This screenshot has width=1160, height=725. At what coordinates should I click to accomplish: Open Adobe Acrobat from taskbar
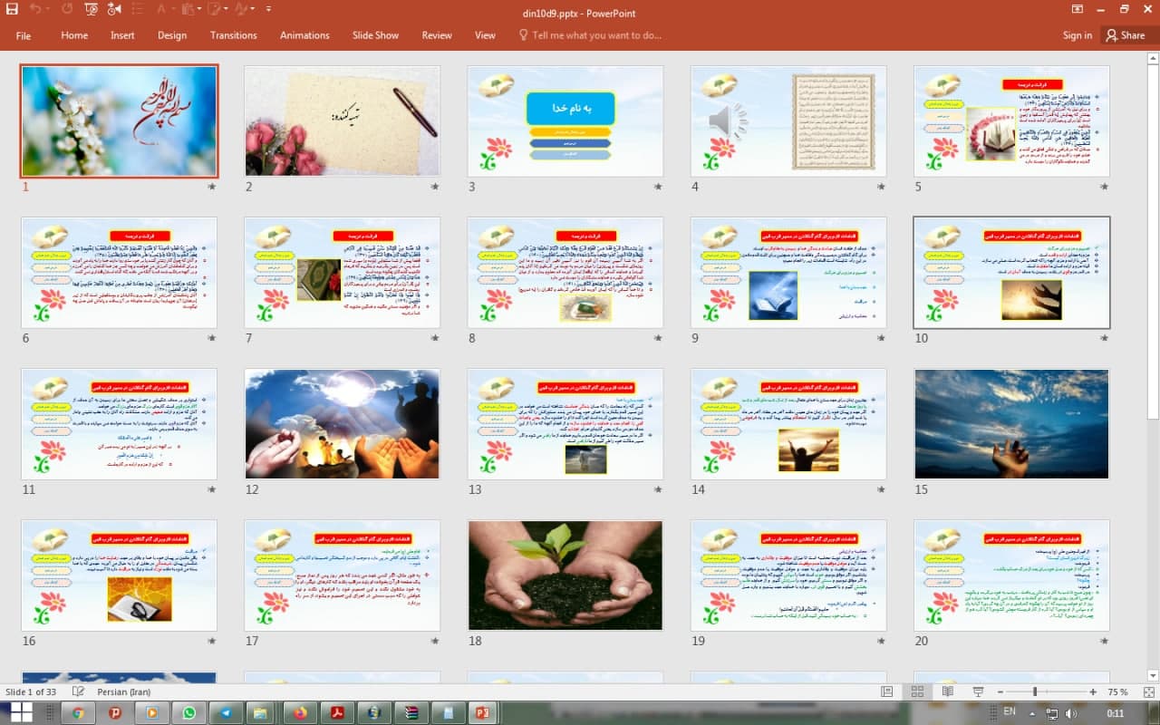[x=337, y=712]
